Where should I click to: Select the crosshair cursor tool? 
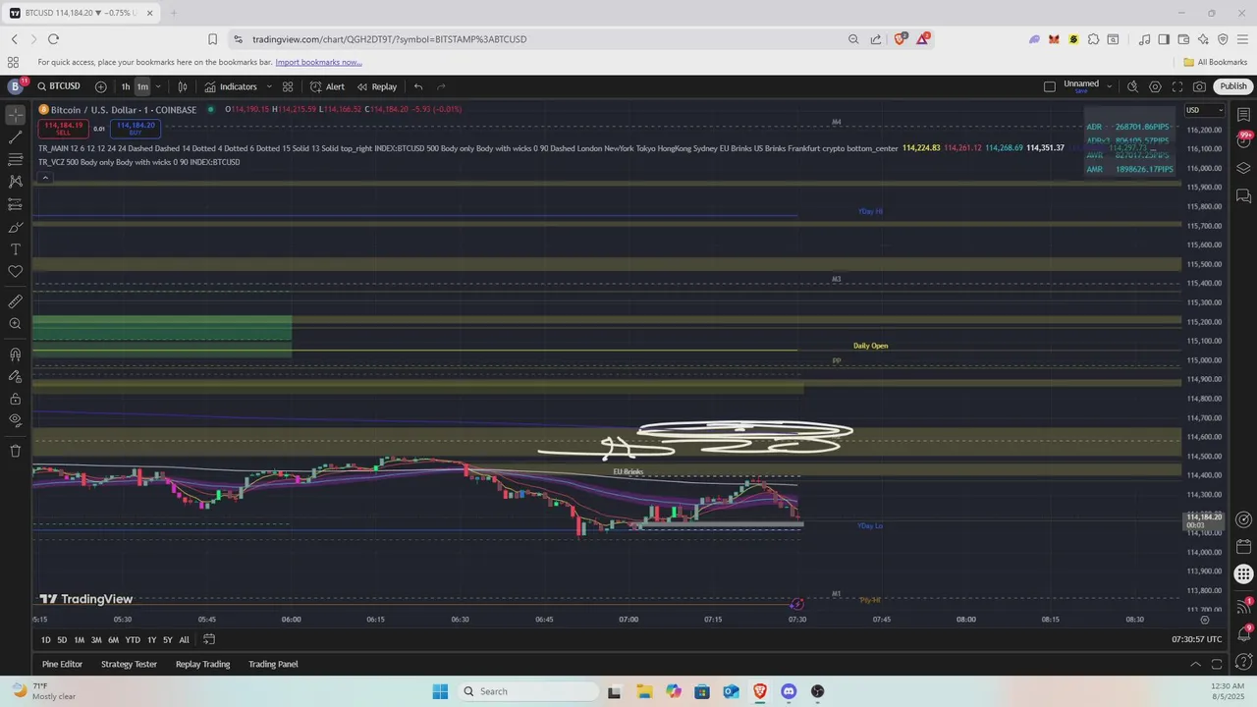15,115
